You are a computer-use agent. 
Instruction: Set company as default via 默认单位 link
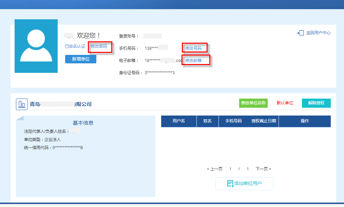pyautogui.click(x=285, y=103)
